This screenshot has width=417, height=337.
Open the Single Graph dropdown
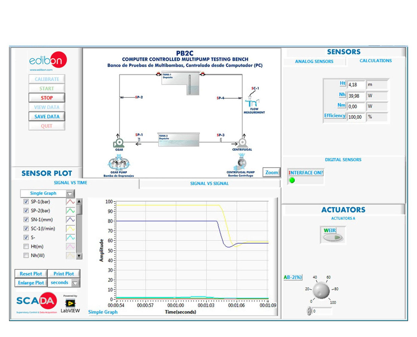[x=48, y=194]
